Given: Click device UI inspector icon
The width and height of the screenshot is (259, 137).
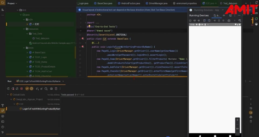Looking at the screenshot, I should click(x=240, y=21).
